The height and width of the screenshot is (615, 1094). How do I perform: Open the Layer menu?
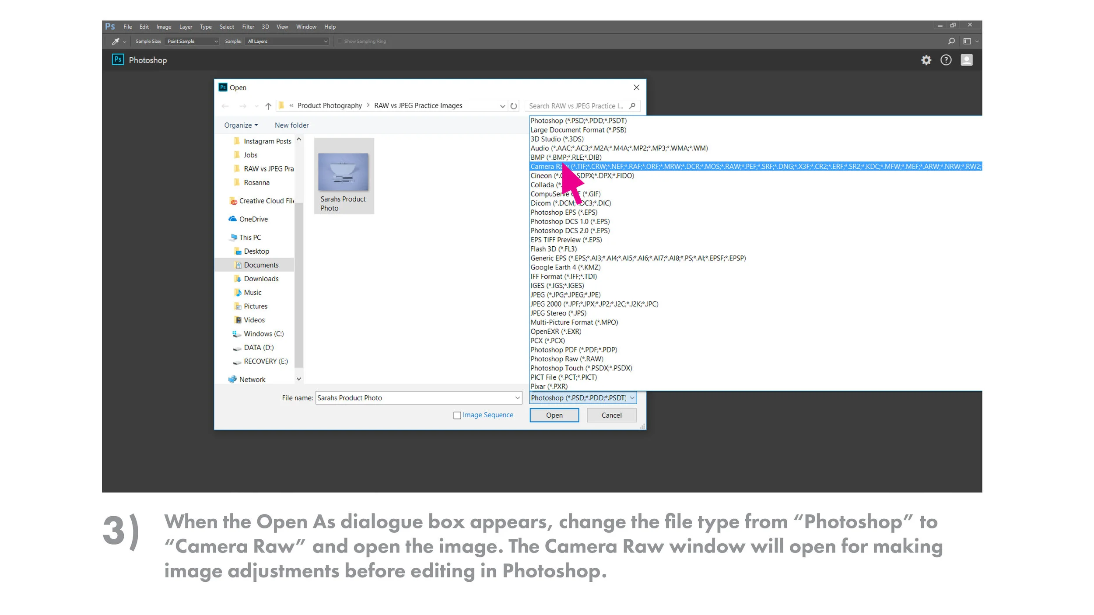click(186, 27)
